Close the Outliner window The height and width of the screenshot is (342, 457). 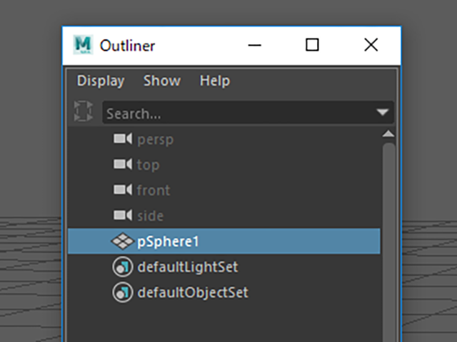pyautogui.click(x=371, y=45)
